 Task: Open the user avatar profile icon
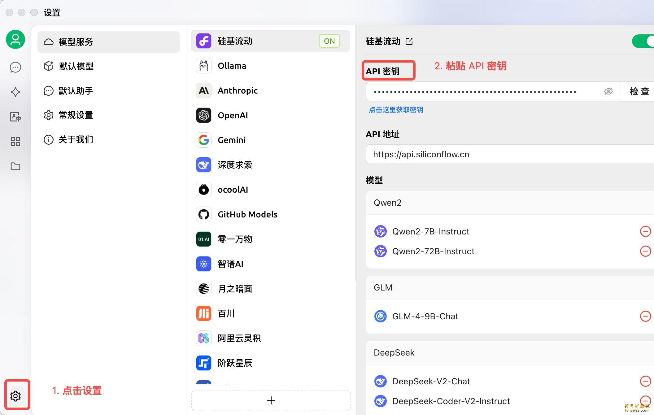tap(15, 39)
